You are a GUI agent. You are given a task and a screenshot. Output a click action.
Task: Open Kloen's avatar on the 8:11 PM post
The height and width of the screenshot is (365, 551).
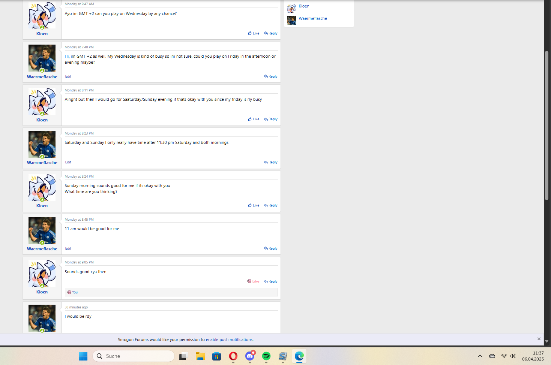click(x=42, y=101)
